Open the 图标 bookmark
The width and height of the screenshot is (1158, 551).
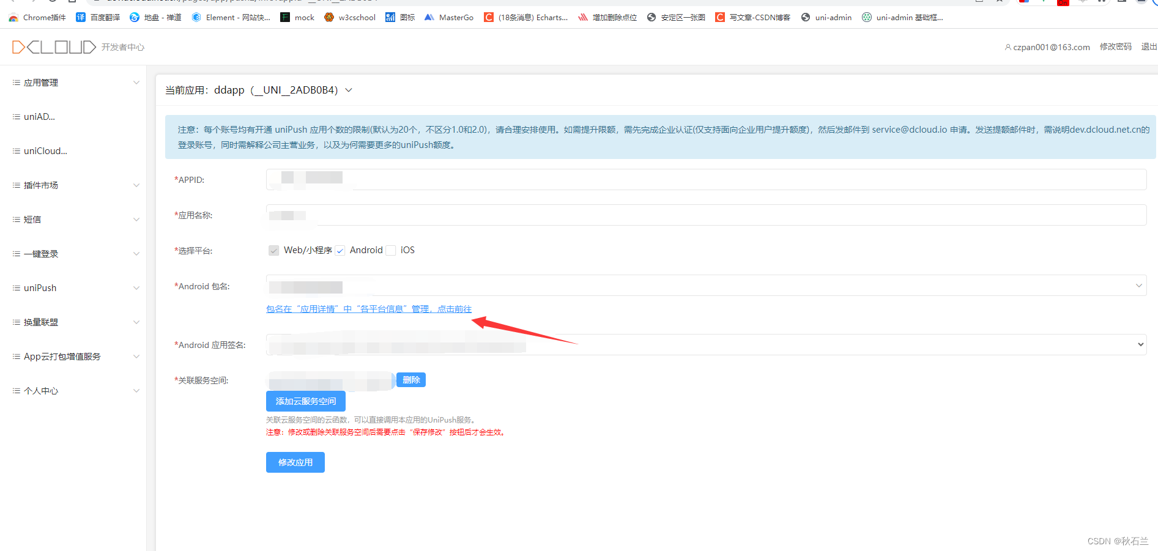click(x=400, y=18)
